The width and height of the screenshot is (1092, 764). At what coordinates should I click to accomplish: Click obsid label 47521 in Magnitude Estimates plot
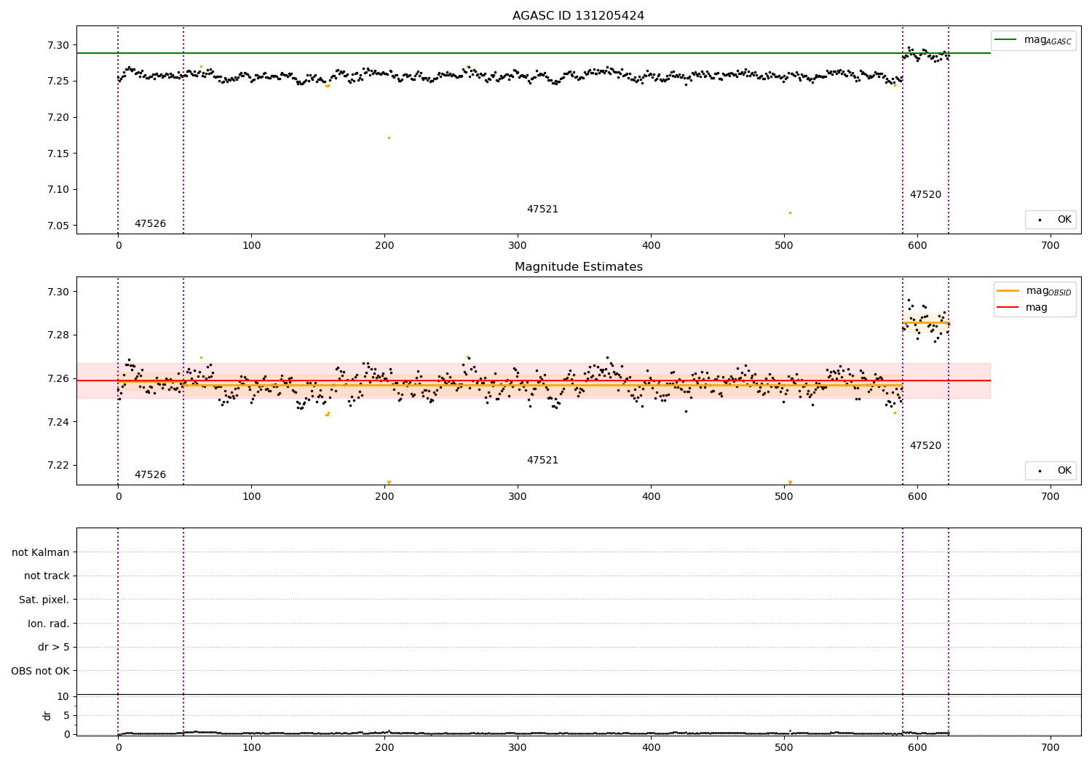tap(542, 461)
